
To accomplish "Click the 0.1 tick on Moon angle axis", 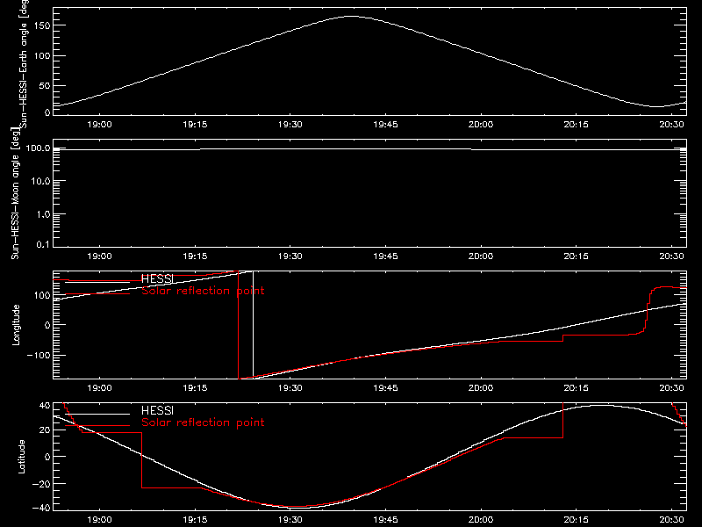I will pyautogui.click(x=43, y=244).
